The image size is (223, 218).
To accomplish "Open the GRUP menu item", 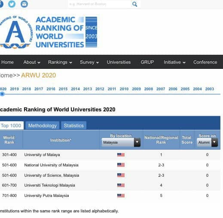I will click(x=147, y=62).
